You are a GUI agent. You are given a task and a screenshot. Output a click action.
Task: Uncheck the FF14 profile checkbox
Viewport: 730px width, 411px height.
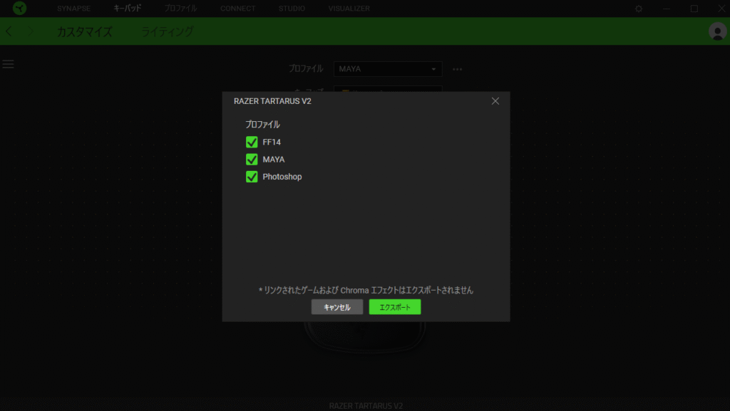pos(252,142)
